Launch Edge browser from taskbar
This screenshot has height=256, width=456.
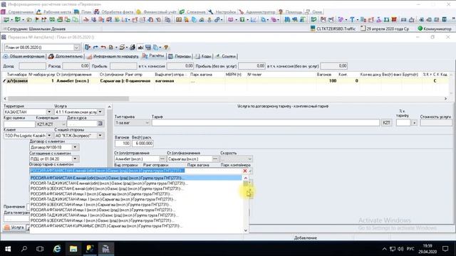57,249
